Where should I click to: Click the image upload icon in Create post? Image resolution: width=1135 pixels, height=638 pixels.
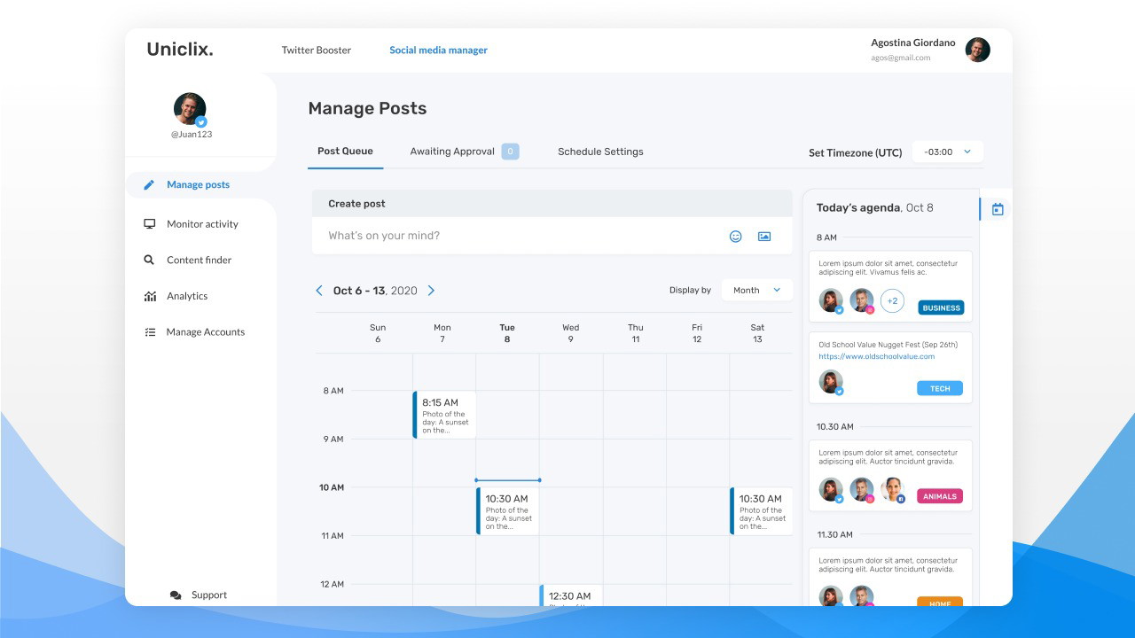coord(763,237)
